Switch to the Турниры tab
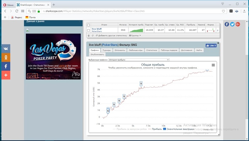Viewport: 249px width, 141px height. (107, 50)
